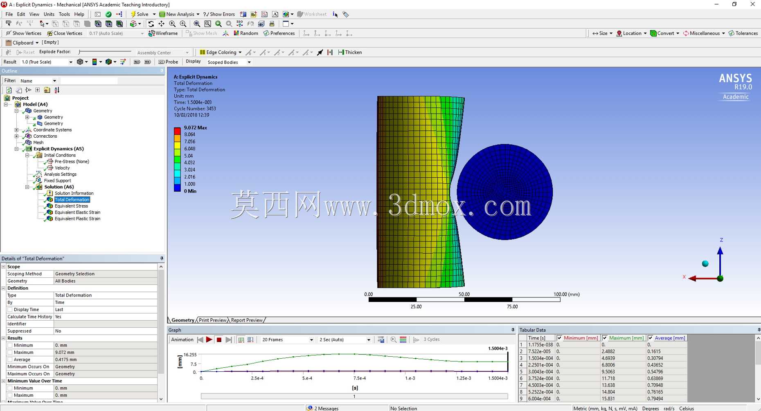Switch to the Report Preview tab
The width and height of the screenshot is (761, 411).
[x=247, y=320]
